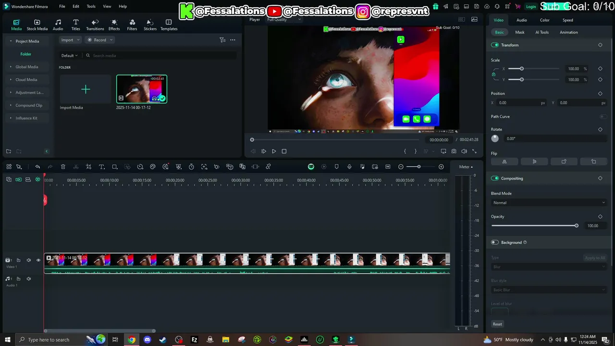Open the Tools menu

[91, 6]
